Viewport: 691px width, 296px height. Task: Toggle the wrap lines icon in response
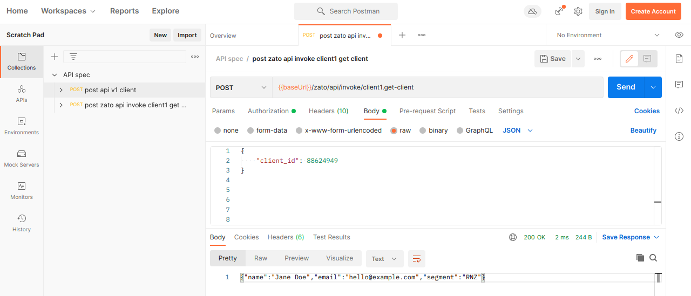pyautogui.click(x=416, y=259)
